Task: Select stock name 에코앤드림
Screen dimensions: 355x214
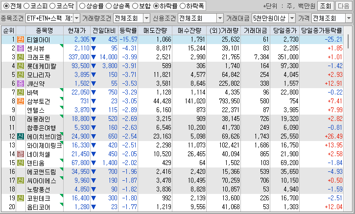Action: pyautogui.click(x=42, y=172)
